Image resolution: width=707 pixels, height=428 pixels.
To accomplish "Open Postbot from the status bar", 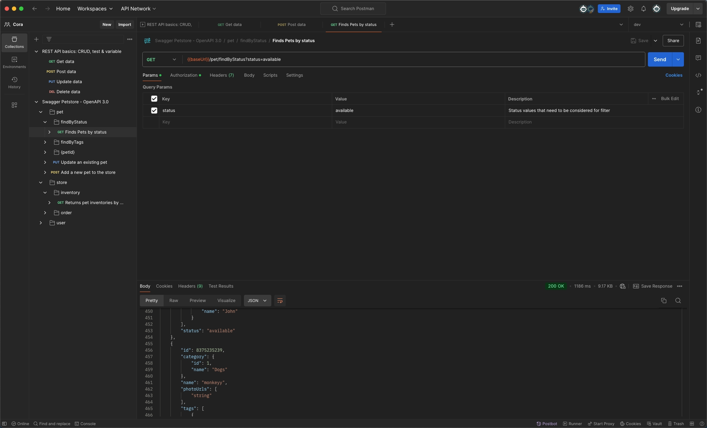I will [x=547, y=424].
